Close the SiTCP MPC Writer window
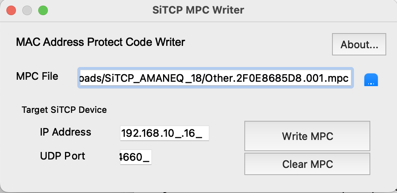 12,10
